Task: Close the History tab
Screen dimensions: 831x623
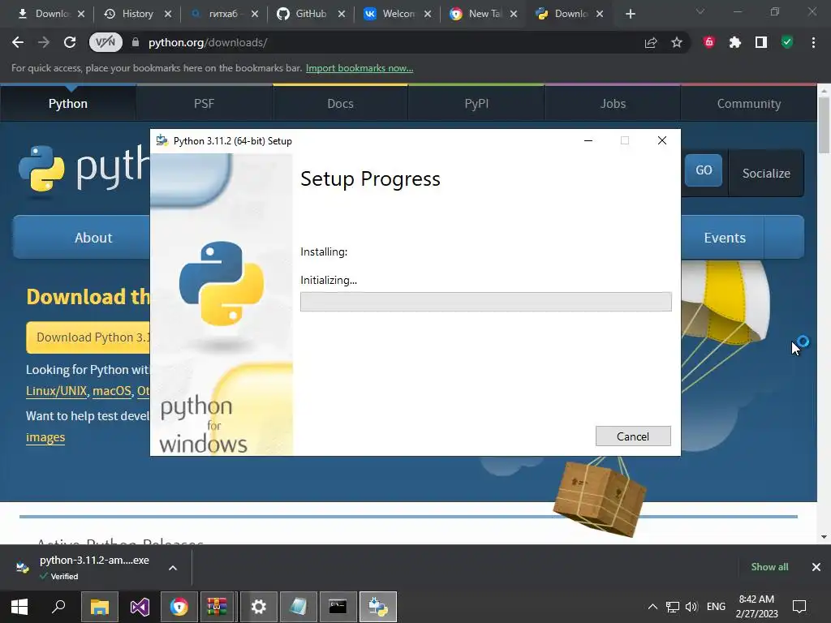Action: 168,14
